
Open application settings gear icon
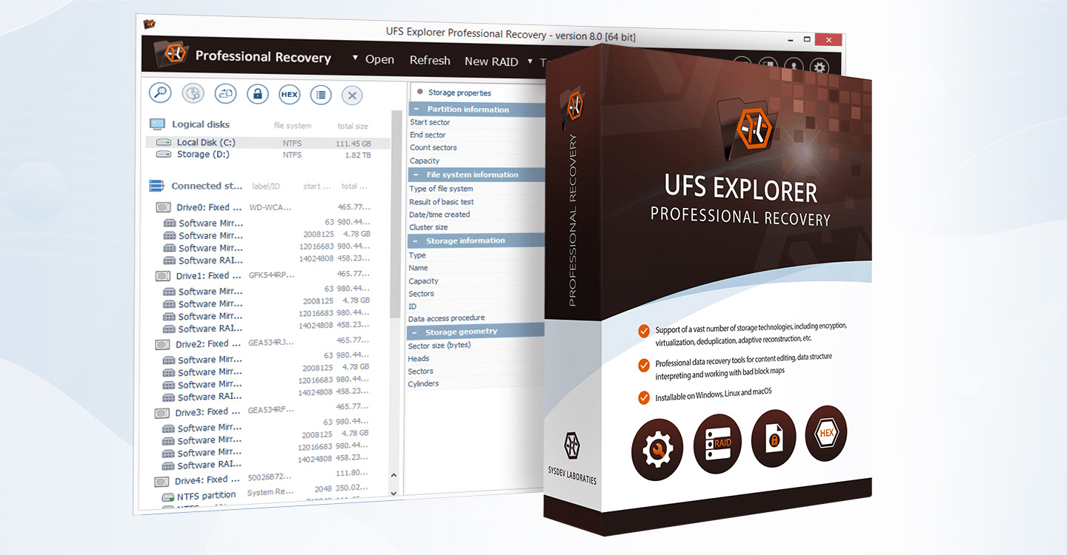click(820, 67)
